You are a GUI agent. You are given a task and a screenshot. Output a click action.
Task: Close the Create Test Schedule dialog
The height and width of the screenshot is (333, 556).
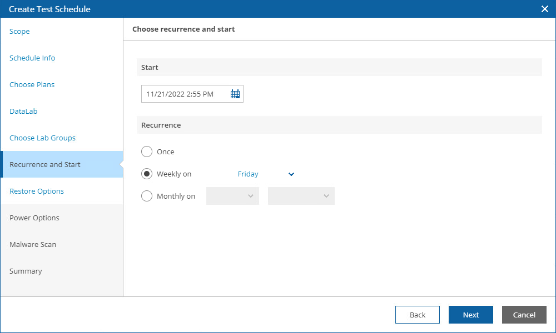pos(545,9)
